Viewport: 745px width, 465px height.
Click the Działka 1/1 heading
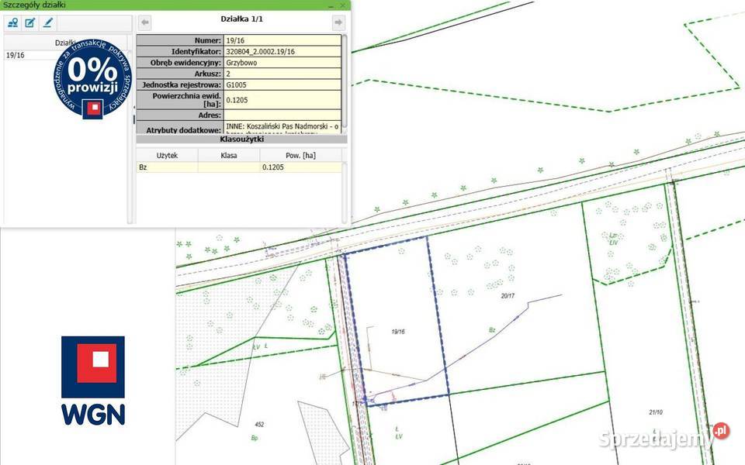(x=241, y=19)
